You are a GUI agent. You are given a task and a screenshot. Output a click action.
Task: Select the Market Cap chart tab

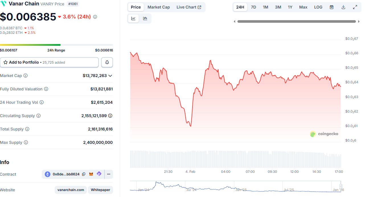159,7
